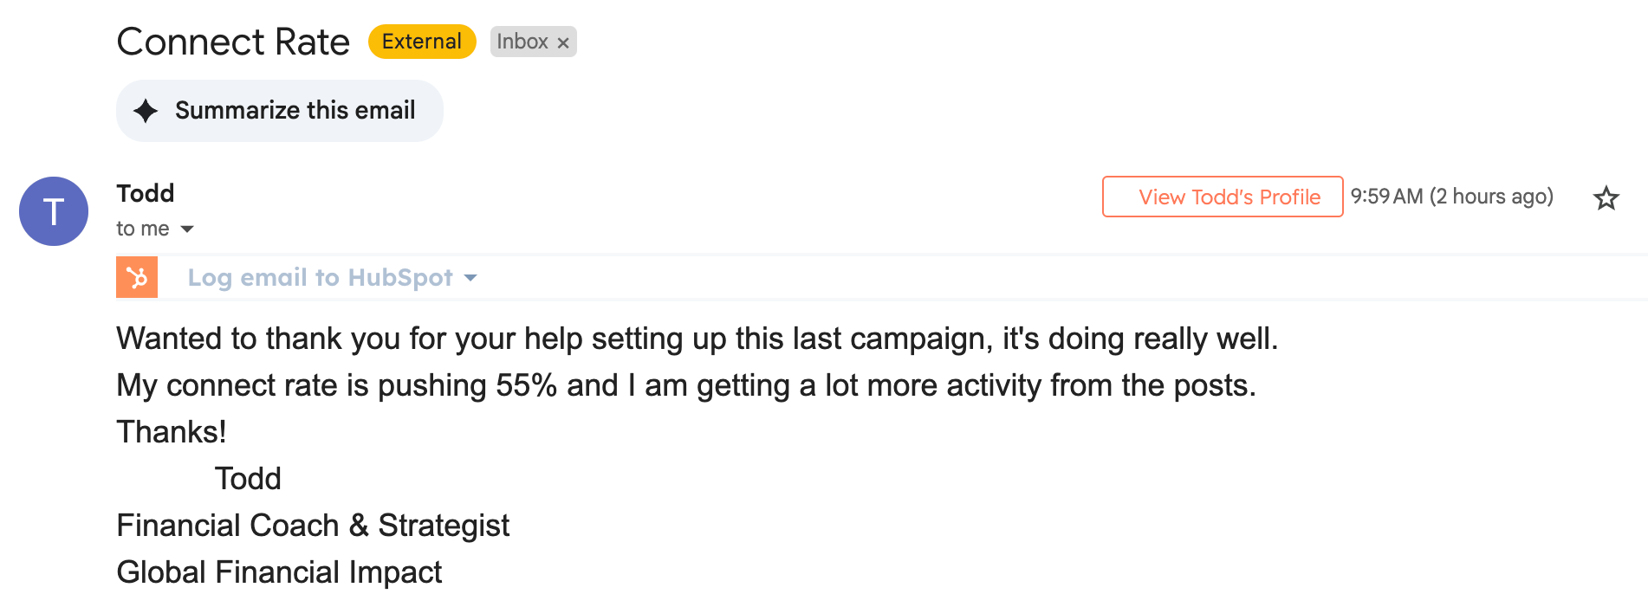Screen dimensions: 1648x594
Task: Click the yellow External badge
Action: pyautogui.click(x=422, y=42)
